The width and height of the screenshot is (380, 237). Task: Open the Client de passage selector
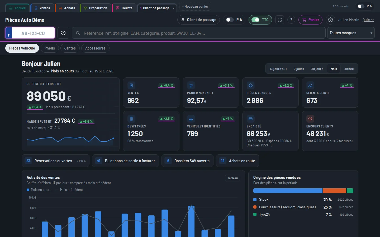point(198,20)
